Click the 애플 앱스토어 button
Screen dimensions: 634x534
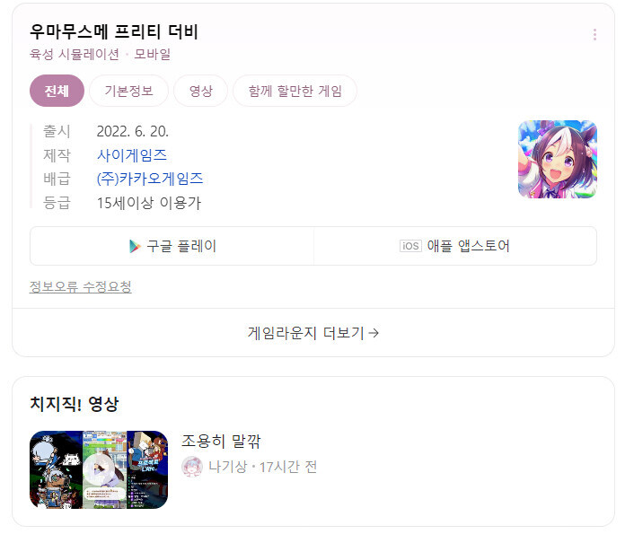(x=455, y=246)
